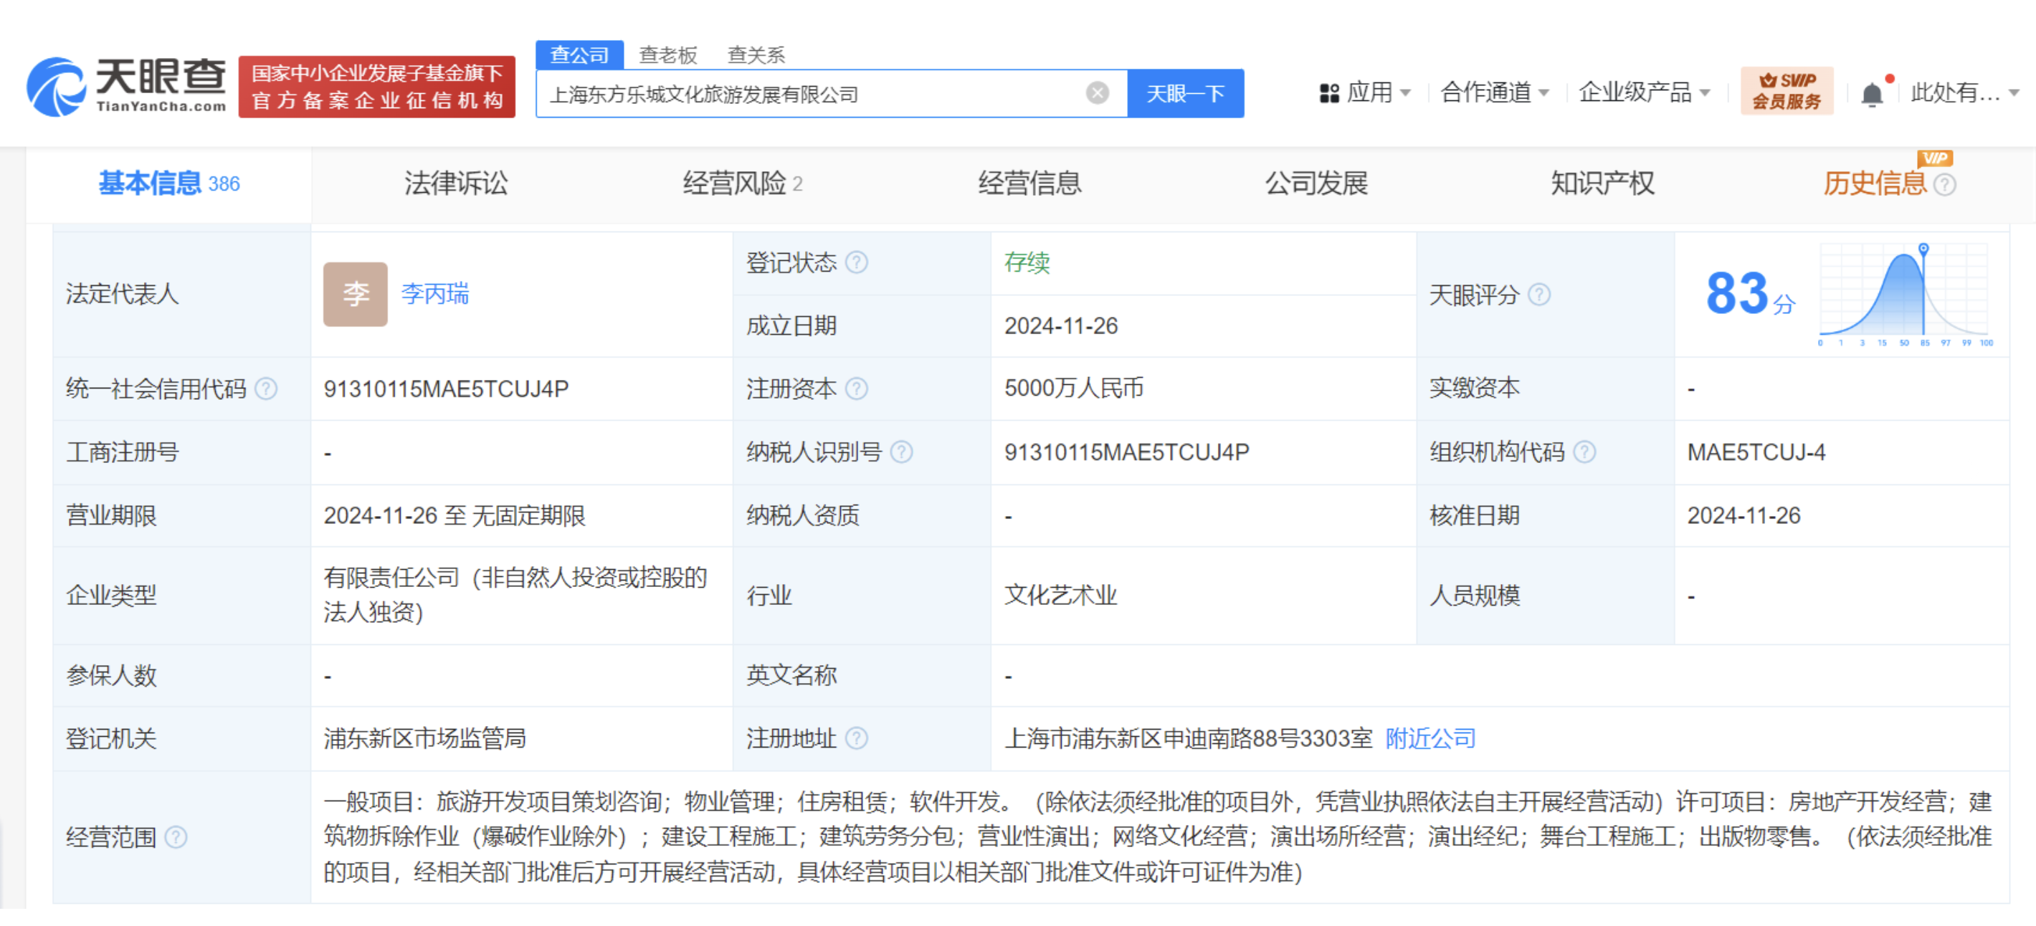This screenshot has height=926, width=2036.
Task: Click help icon beside 经营范围
Action: pos(176,838)
